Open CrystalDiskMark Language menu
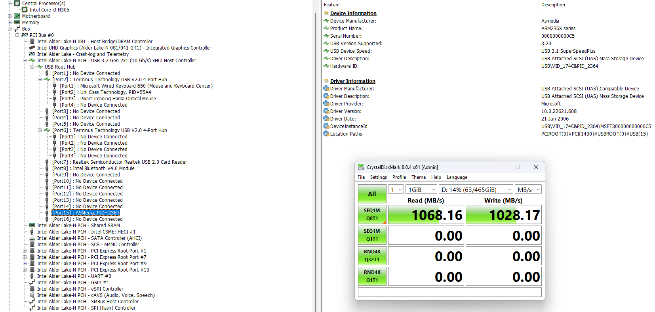This screenshot has width=655, height=312. click(457, 177)
